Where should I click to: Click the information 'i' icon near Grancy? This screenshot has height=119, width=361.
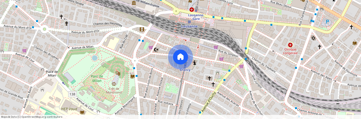(x=195, y=63)
